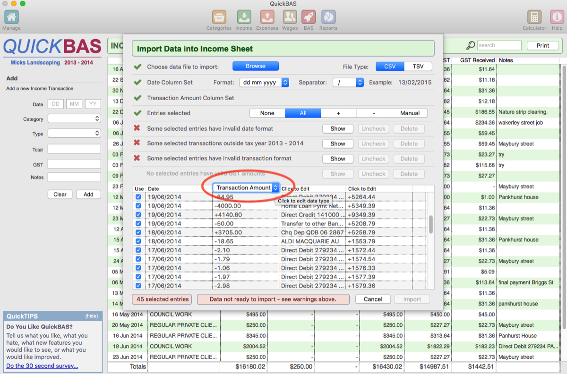The height and width of the screenshot is (374, 567).
Task: Toggle the ALDI MACQUARIE AU row checkbox
Action: pos(138,241)
